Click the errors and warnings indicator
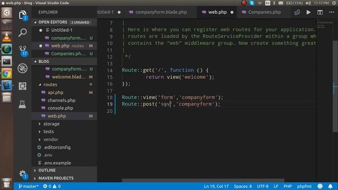 pos(52,186)
